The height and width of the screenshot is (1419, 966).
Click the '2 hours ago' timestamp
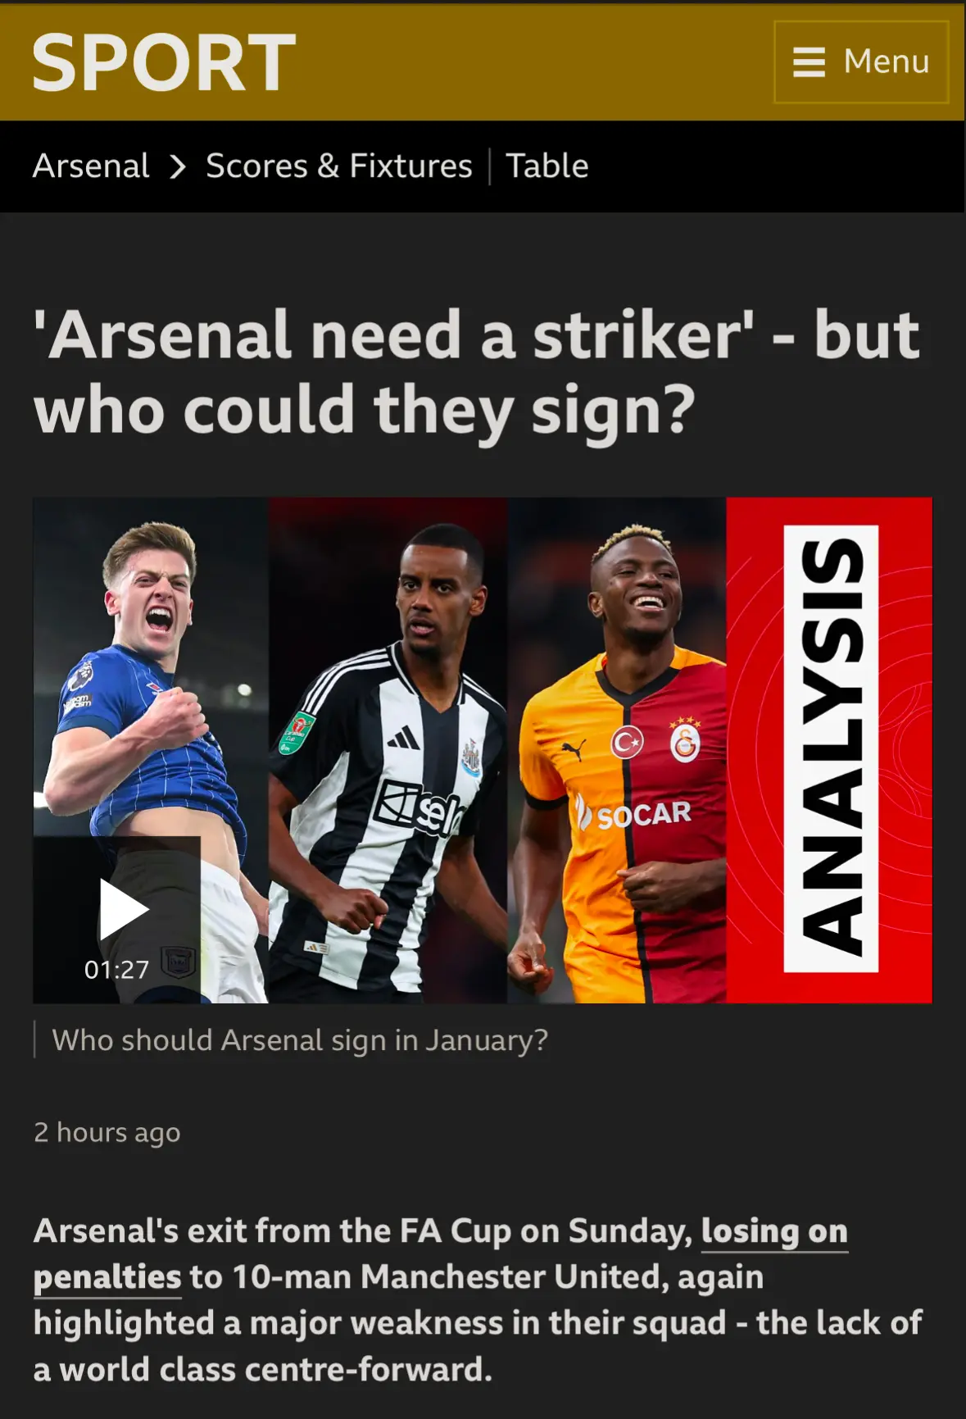tap(107, 1132)
